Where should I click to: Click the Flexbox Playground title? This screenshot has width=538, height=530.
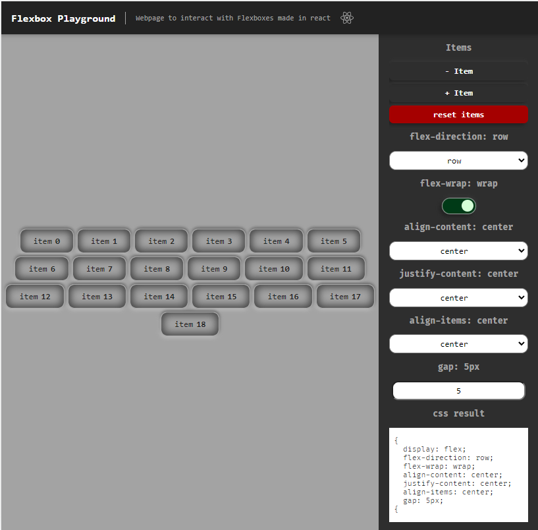63,18
